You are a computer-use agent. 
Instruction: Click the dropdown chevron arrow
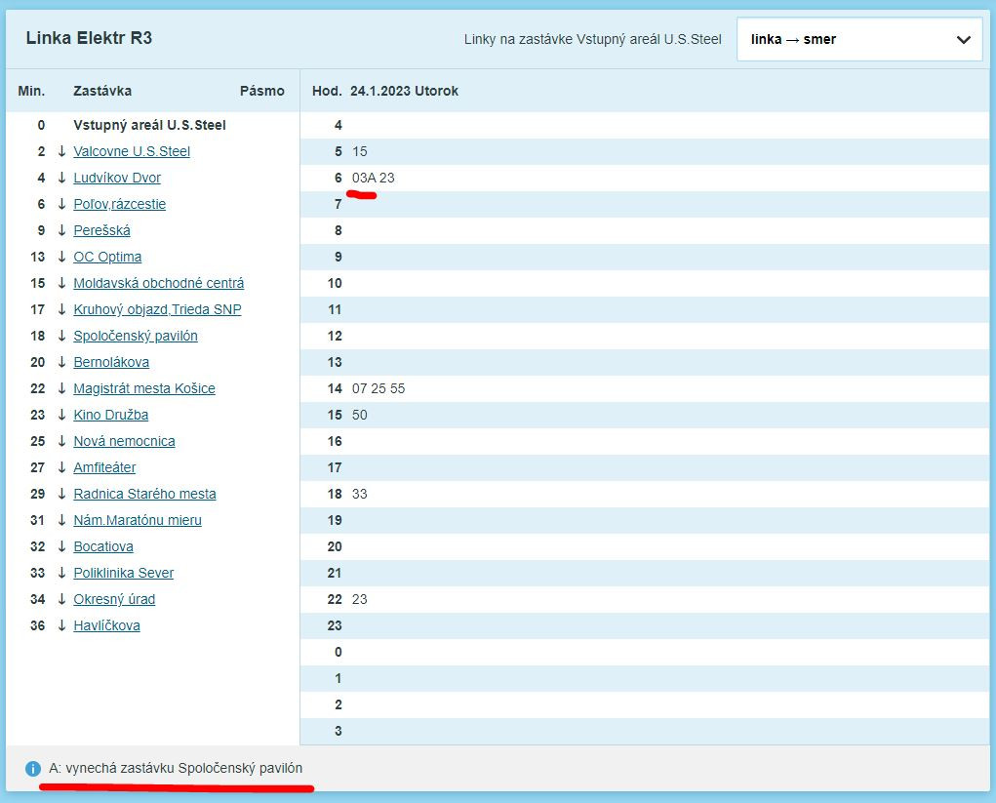coord(963,40)
